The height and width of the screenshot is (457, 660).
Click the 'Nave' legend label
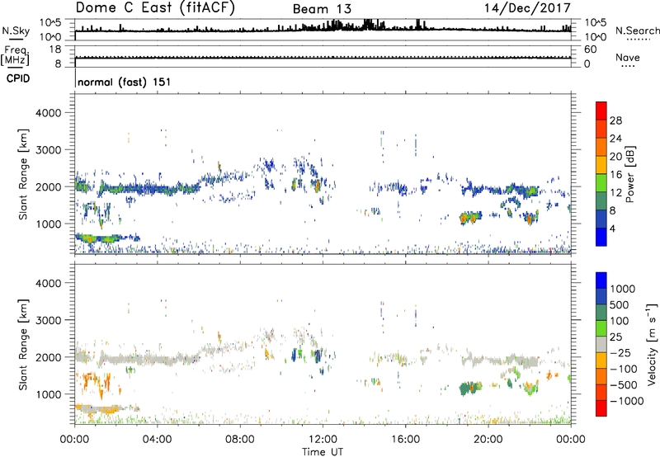click(628, 57)
